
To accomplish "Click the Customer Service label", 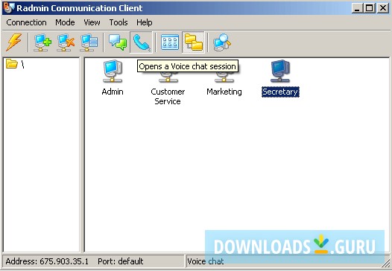I will click(168, 96).
